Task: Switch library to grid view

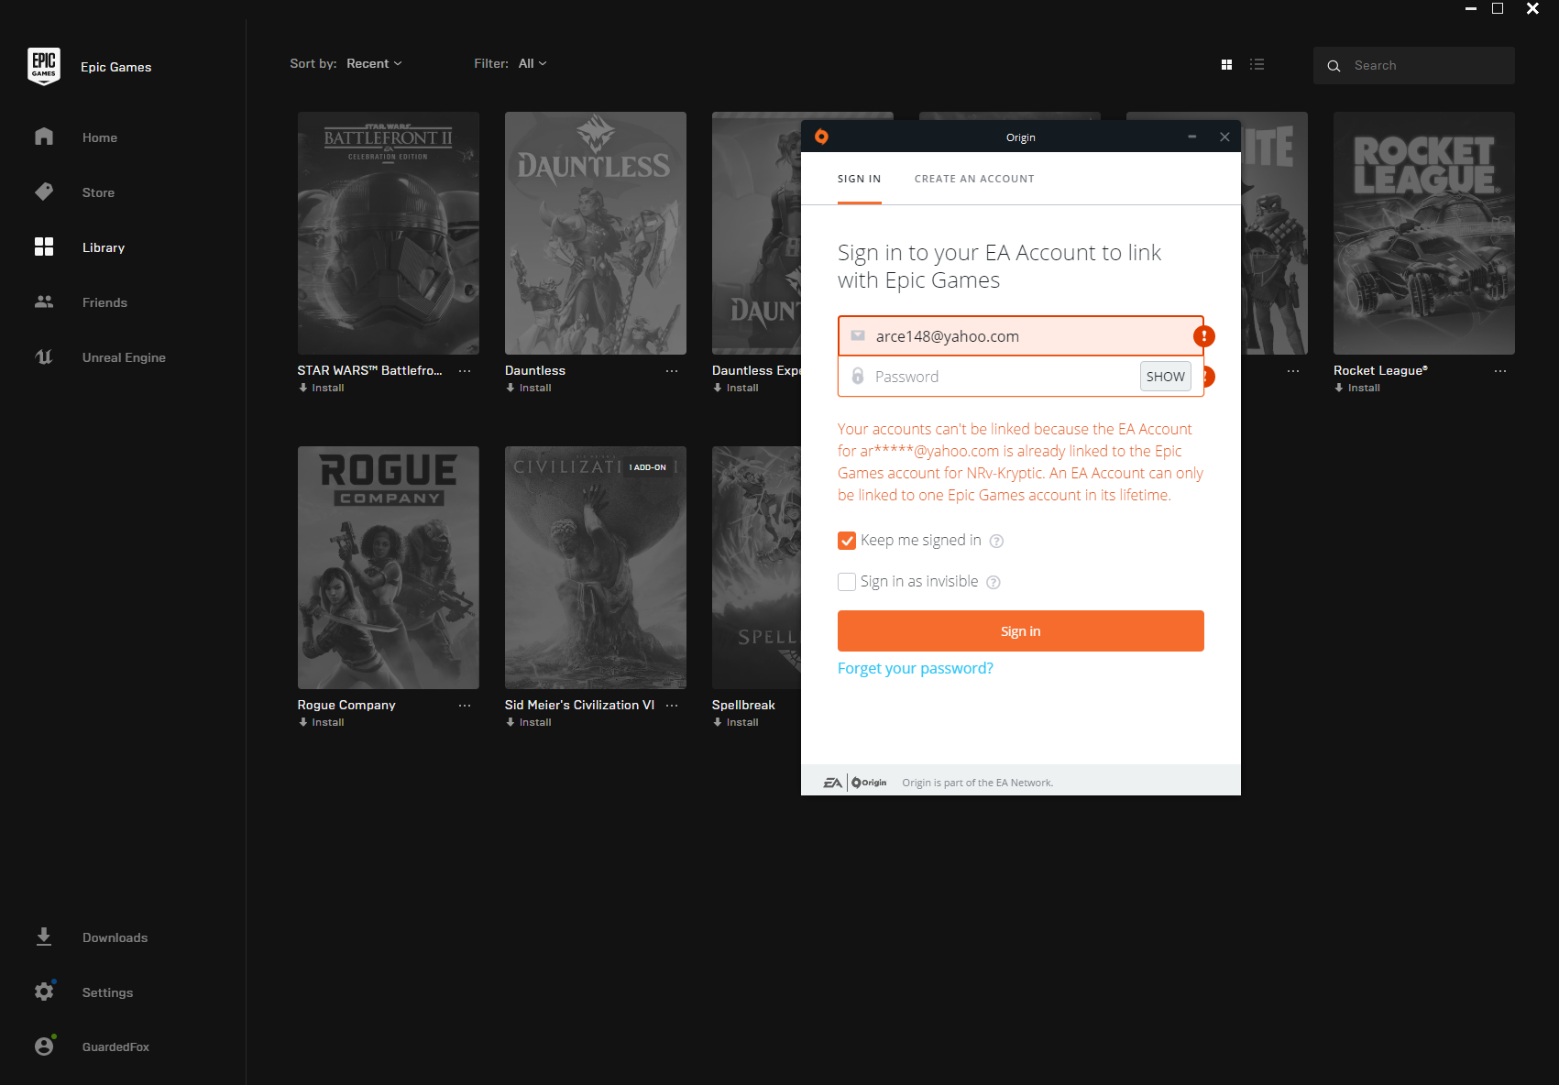Action: point(1226,64)
